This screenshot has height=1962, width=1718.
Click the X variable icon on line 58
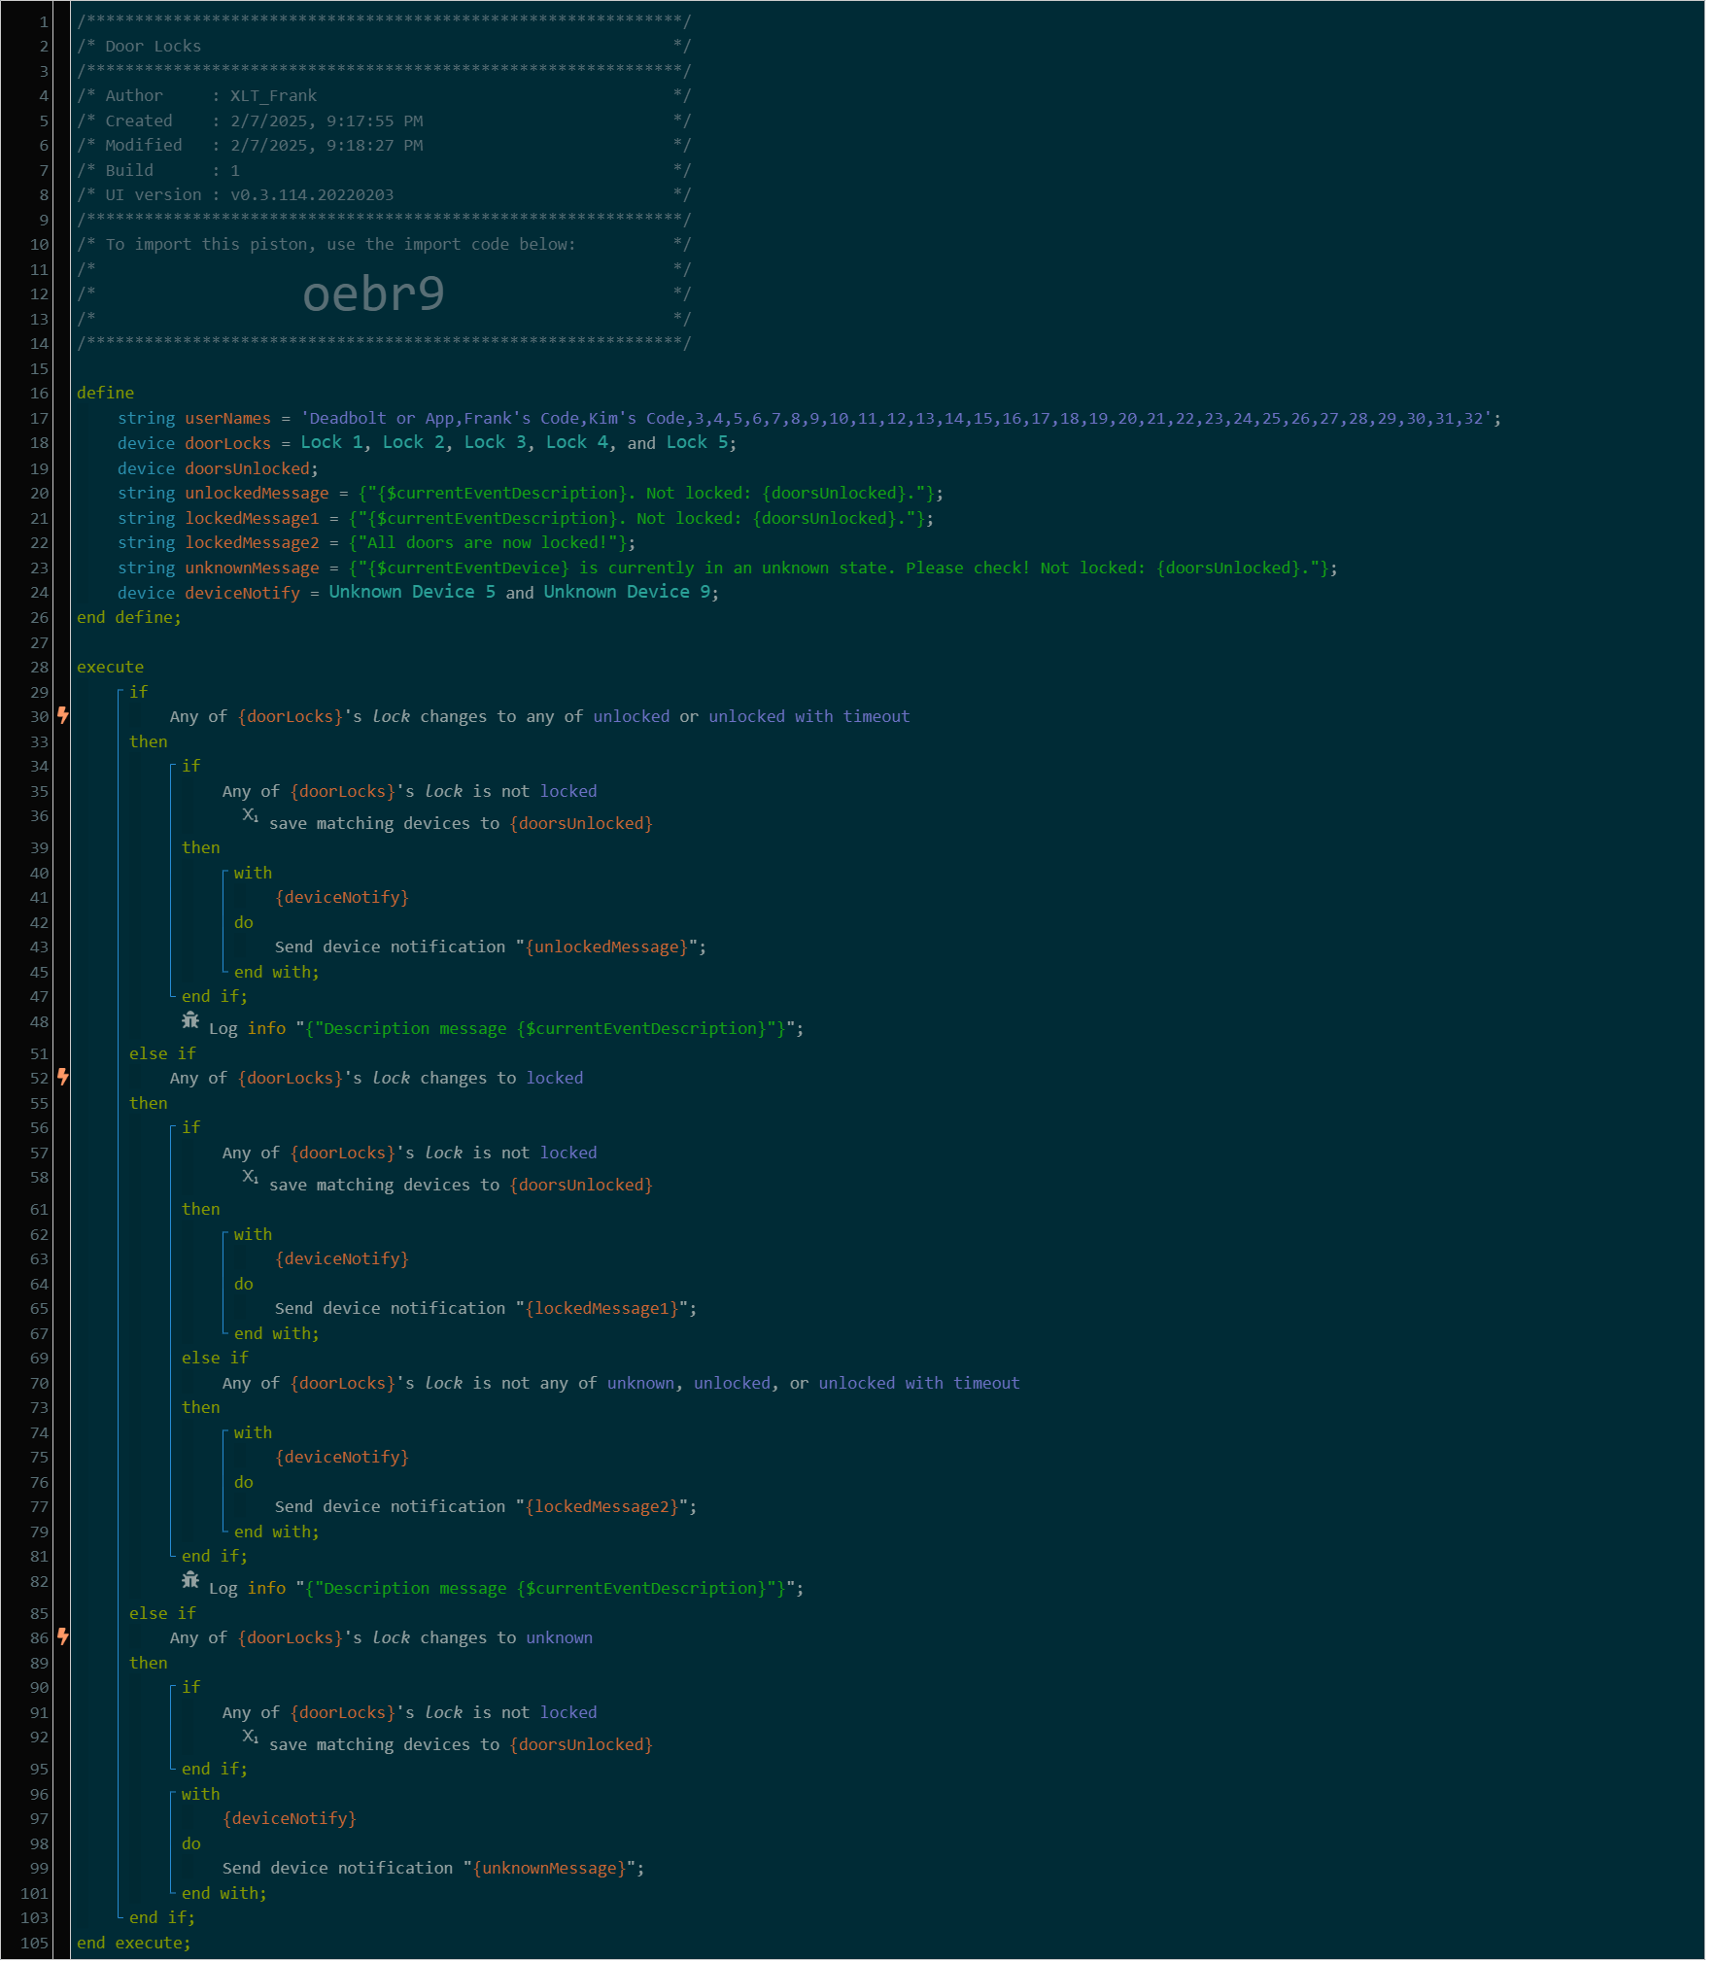tap(250, 1177)
